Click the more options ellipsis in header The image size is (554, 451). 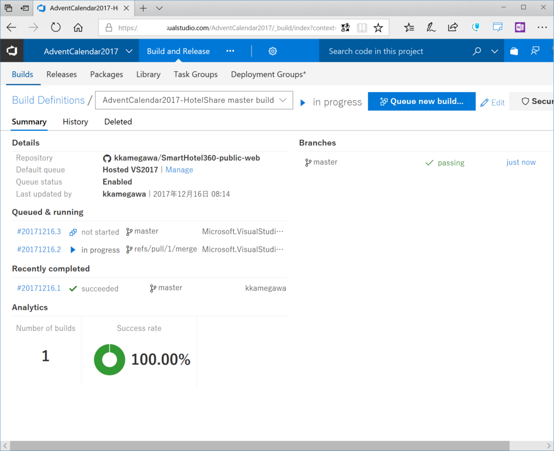(x=230, y=51)
